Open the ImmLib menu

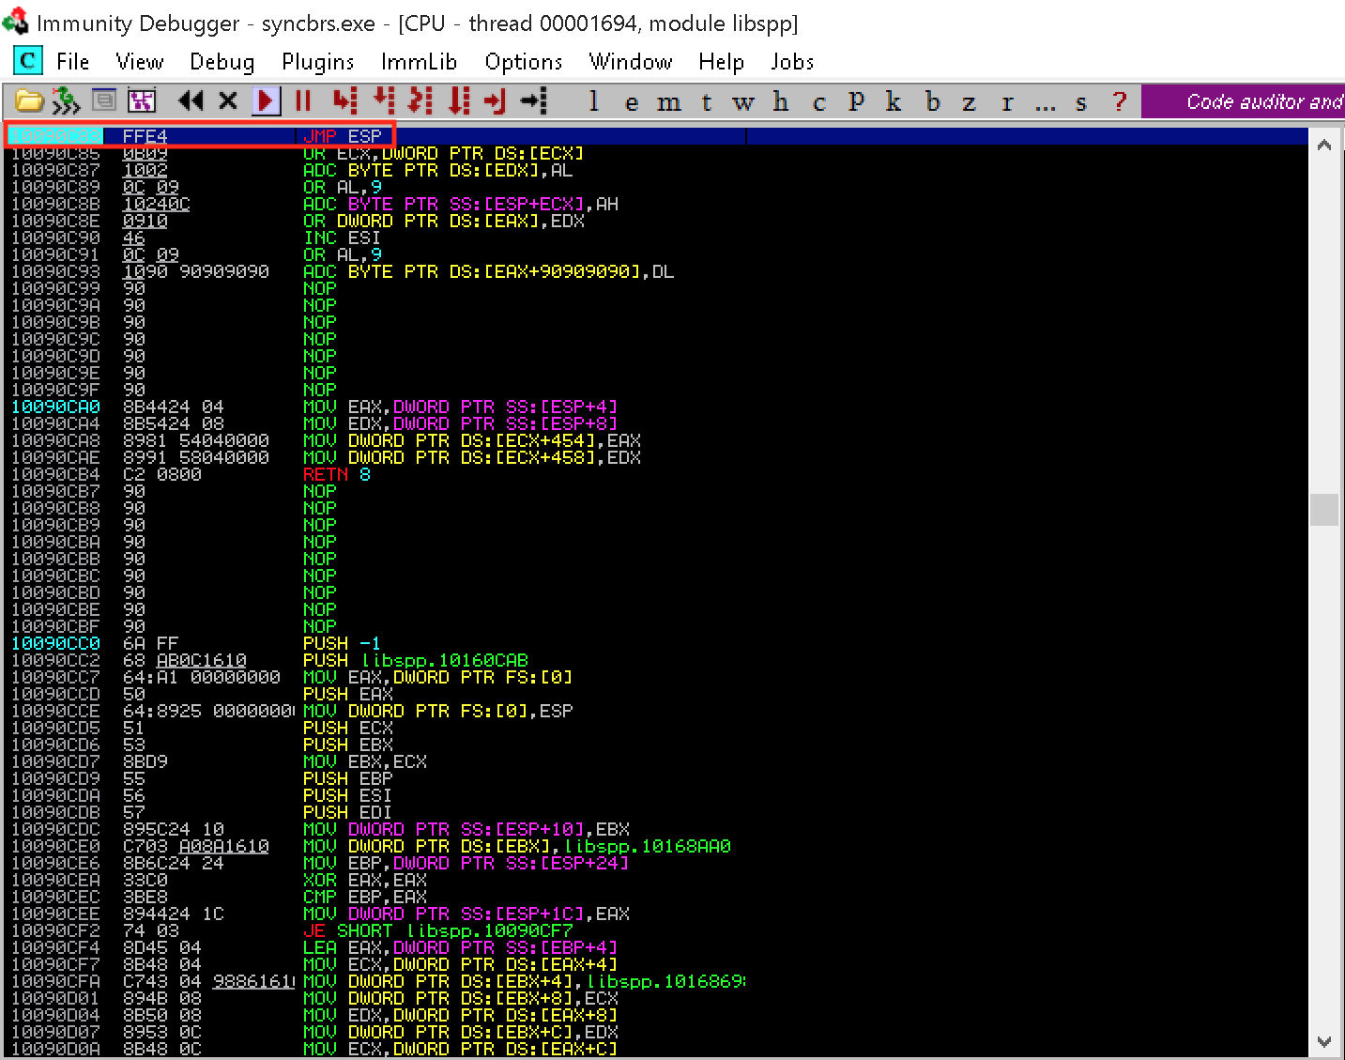coord(419,62)
